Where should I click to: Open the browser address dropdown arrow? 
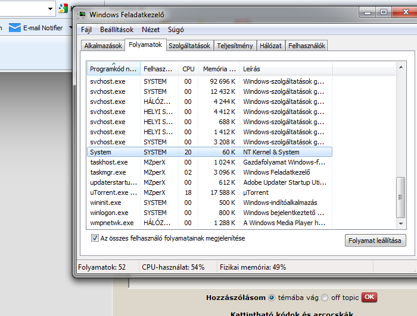tap(50, 9)
